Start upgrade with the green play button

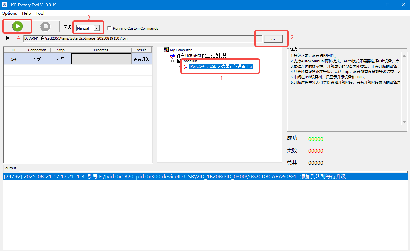point(17,26)
